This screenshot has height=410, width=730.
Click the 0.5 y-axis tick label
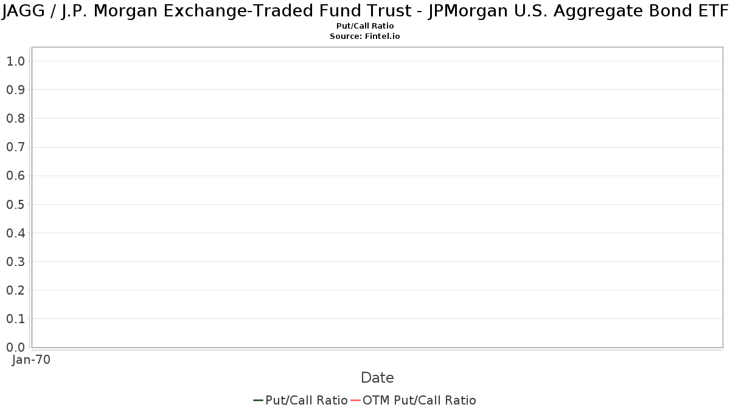tap(15, 204)
